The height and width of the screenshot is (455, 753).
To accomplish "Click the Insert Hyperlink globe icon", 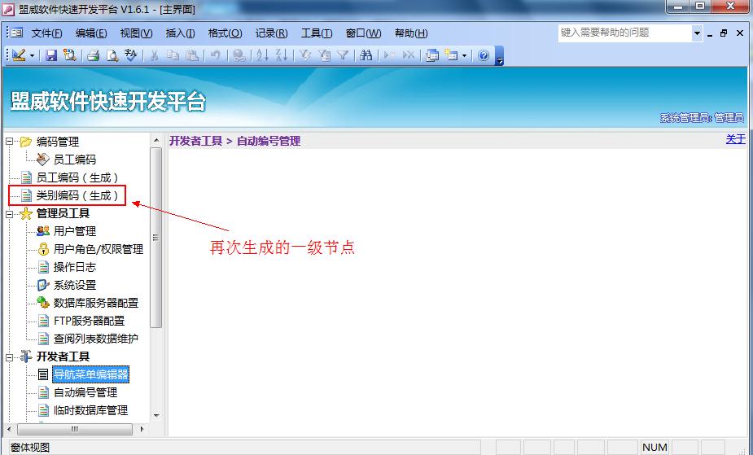I will coord(239,55).
